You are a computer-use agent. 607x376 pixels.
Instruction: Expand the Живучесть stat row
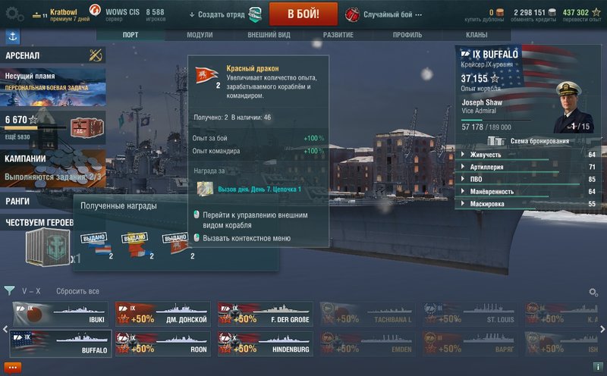[528, 155]
